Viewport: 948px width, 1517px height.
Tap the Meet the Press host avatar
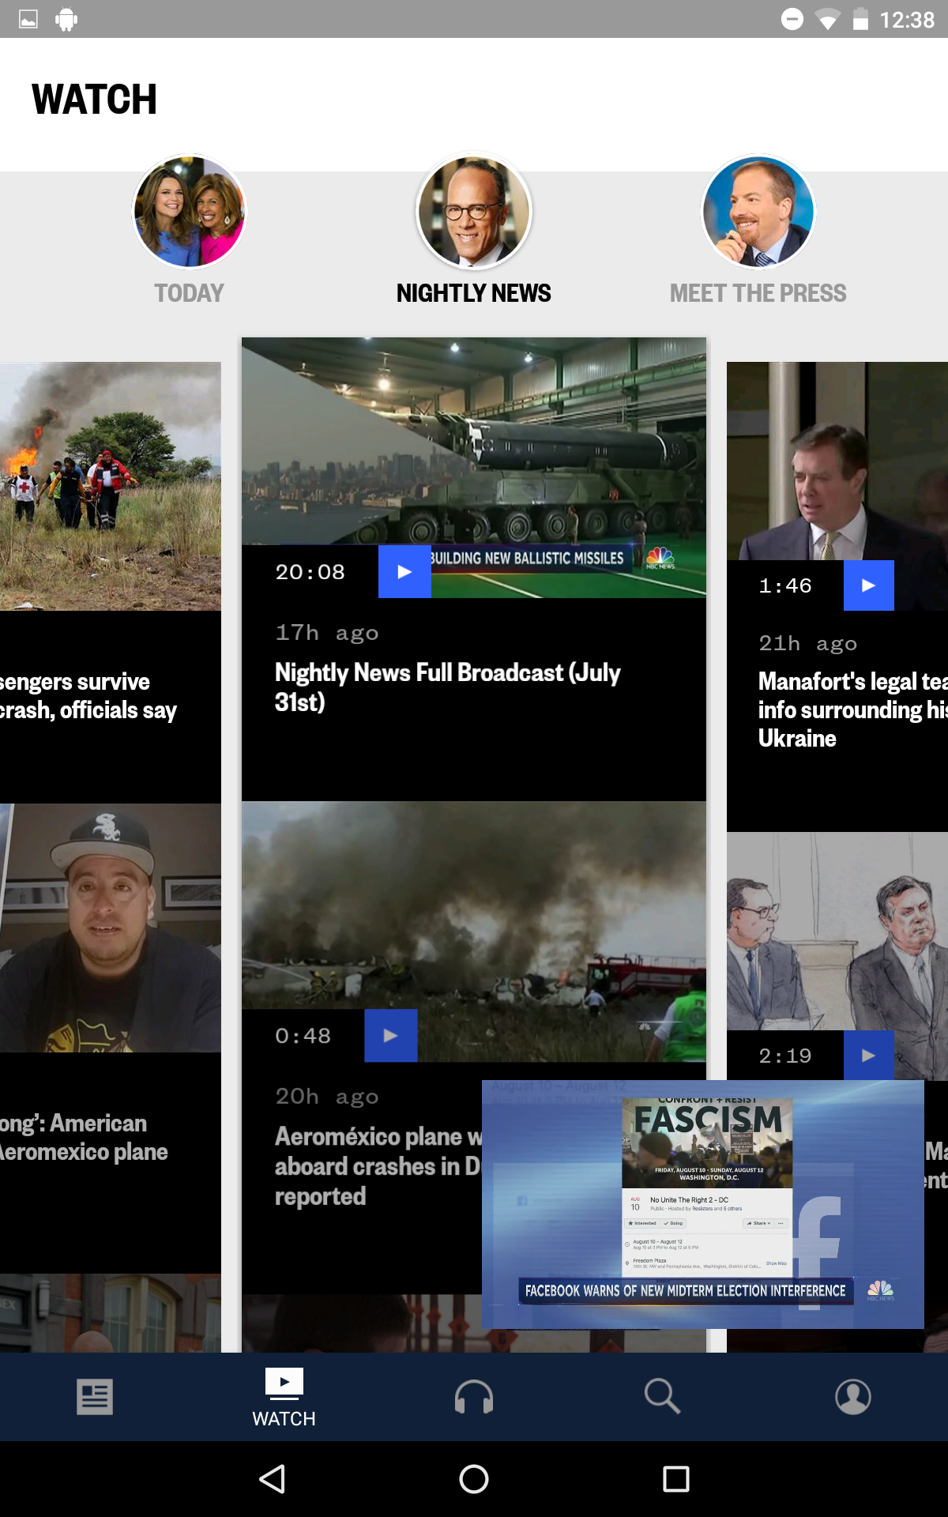[758, 212]
